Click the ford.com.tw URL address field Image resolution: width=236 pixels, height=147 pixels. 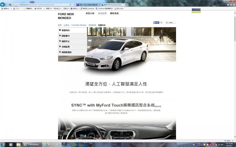39,5
